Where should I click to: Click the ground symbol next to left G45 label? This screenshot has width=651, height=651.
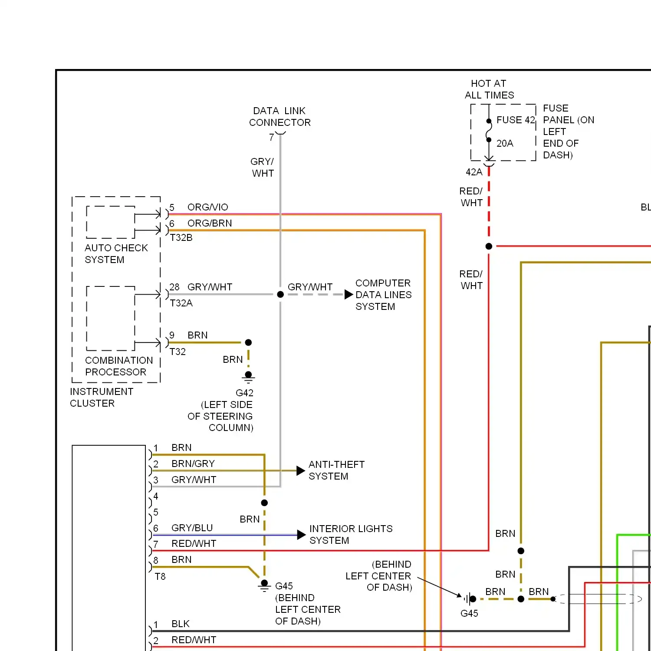click(x=264, y=585)
